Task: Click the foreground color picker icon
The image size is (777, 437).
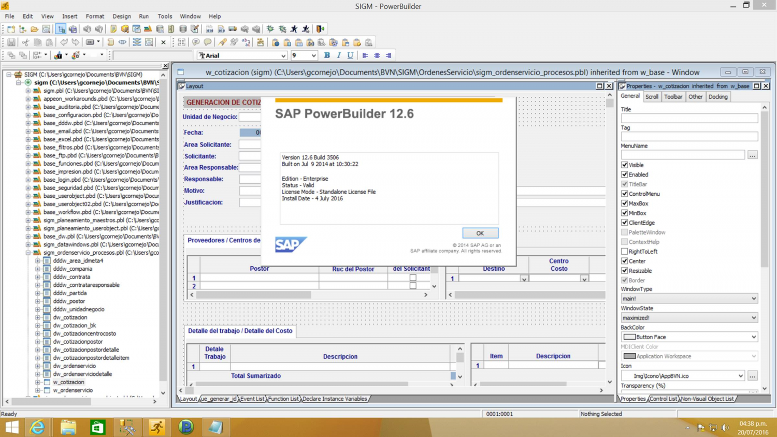Action: click(58, 55)
